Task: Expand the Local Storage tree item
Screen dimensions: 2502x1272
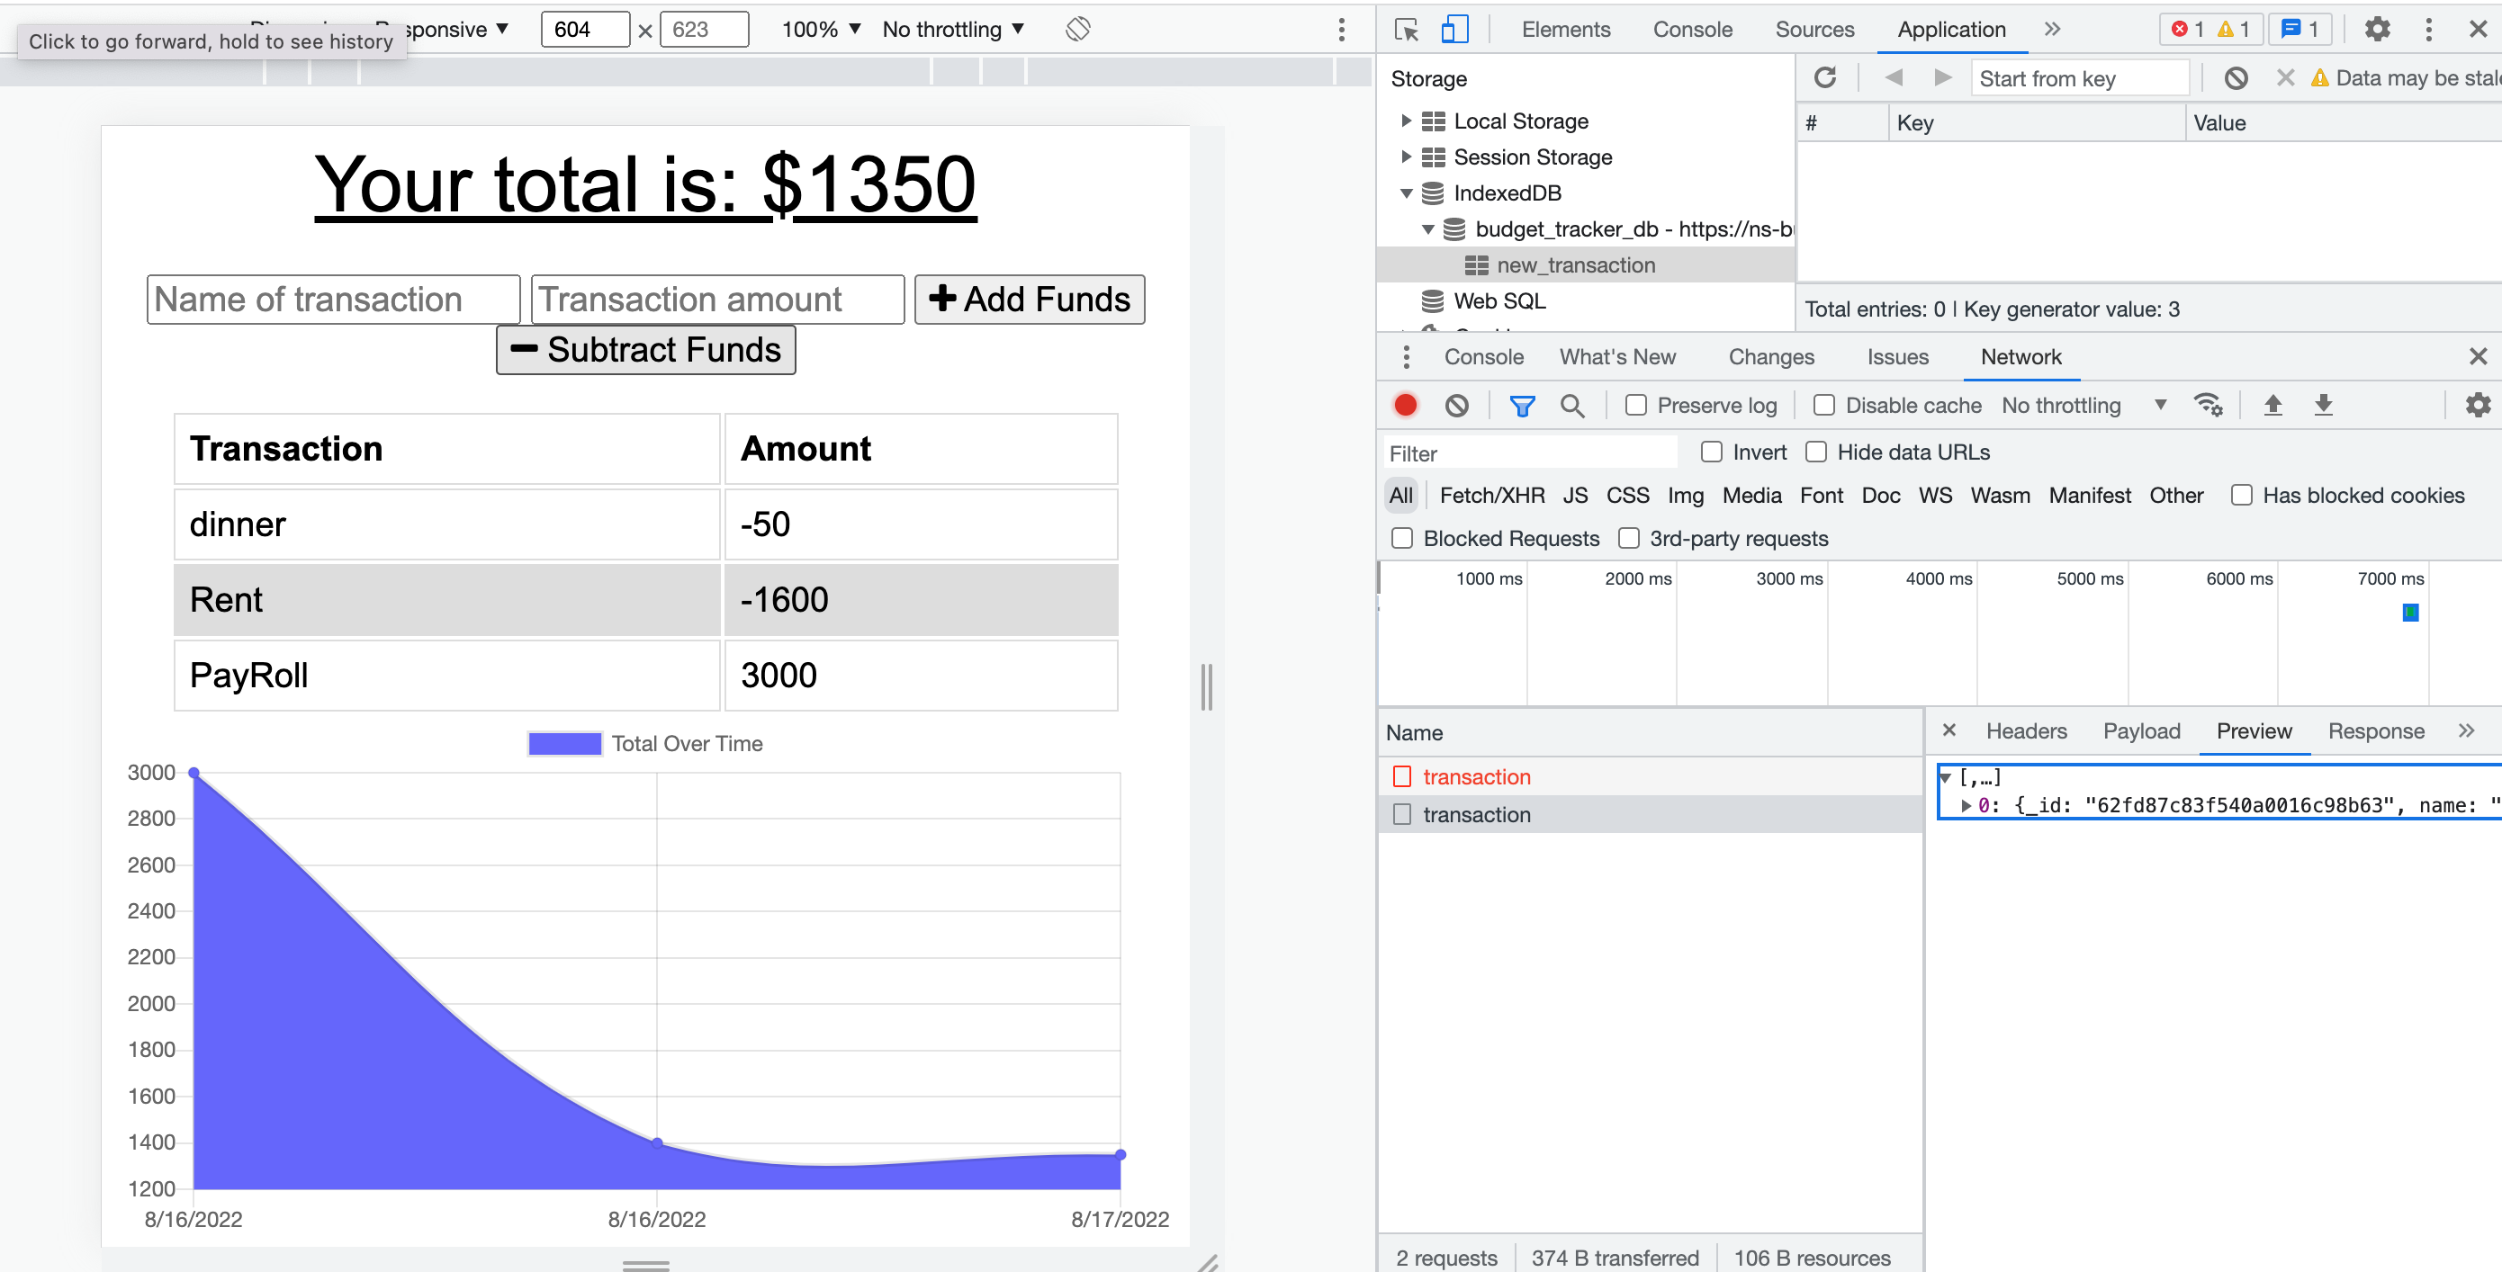Action: (x=1407, y=121)
